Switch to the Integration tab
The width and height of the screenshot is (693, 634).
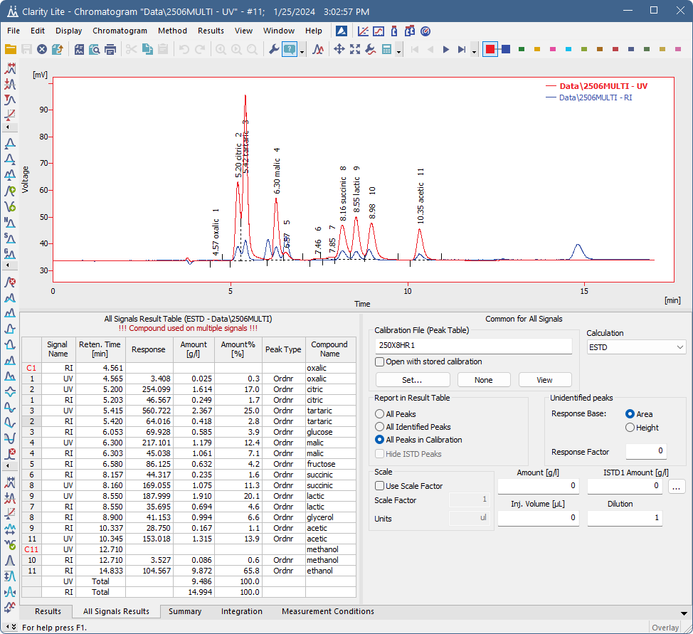point(241,611)
